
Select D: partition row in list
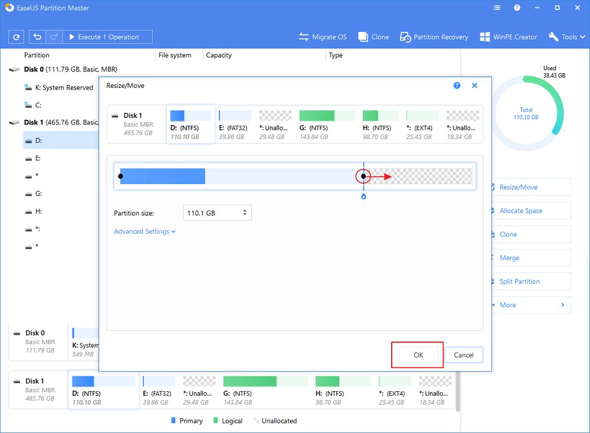(x=61, y=140)
